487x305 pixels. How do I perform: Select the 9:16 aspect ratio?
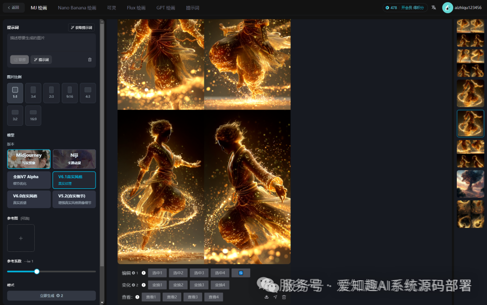[69, 93]
